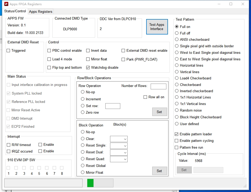Select 1x1 Vertical lines pattern
Image resolution: width=251 pixels, height=192 pixels.
[177, 104]
